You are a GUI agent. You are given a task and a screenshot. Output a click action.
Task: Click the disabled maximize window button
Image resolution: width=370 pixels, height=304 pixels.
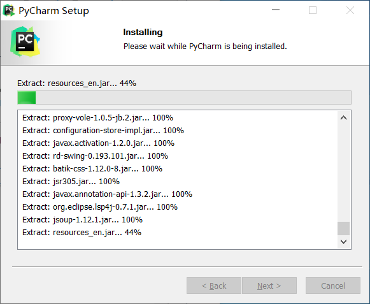click(x=313, y=10)
